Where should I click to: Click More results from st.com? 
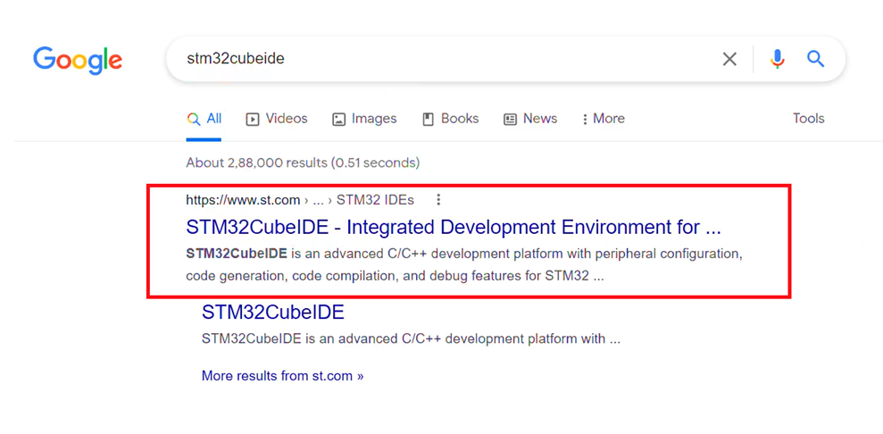coord(282,375)
